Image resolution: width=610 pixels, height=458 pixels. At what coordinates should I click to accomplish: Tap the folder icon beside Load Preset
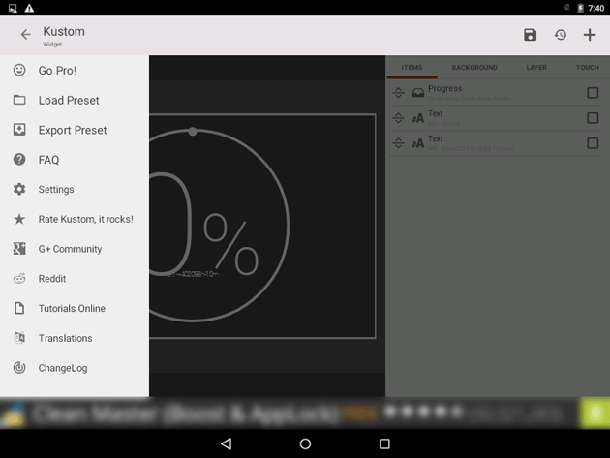pyautogui.click(x=19, y=100)
